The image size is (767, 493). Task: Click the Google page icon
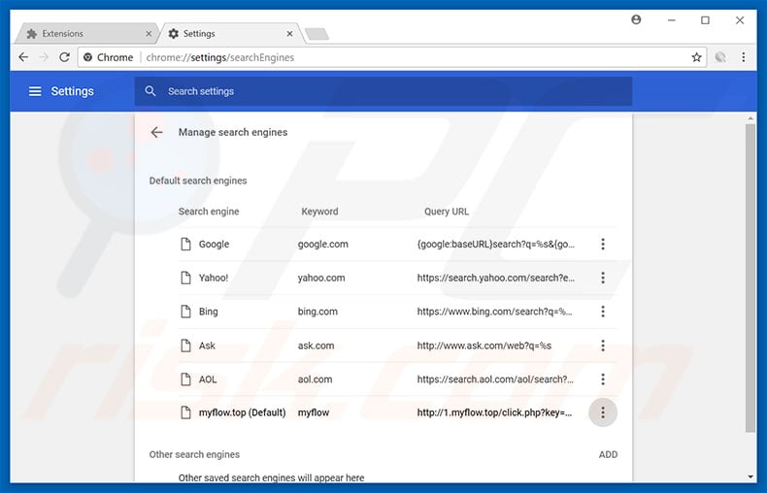[x=185, y=244]
